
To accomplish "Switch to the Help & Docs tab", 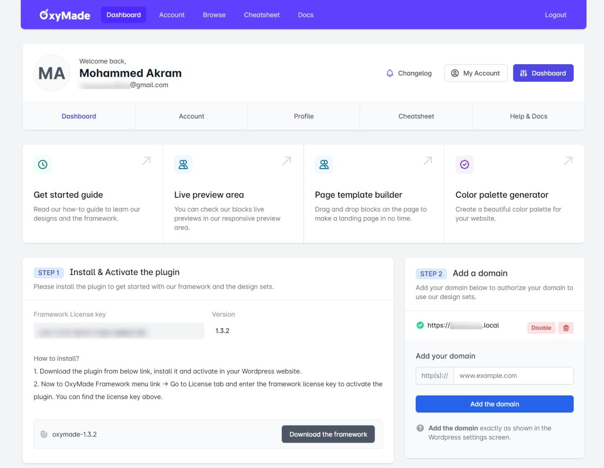I will [x=528, y=117].
